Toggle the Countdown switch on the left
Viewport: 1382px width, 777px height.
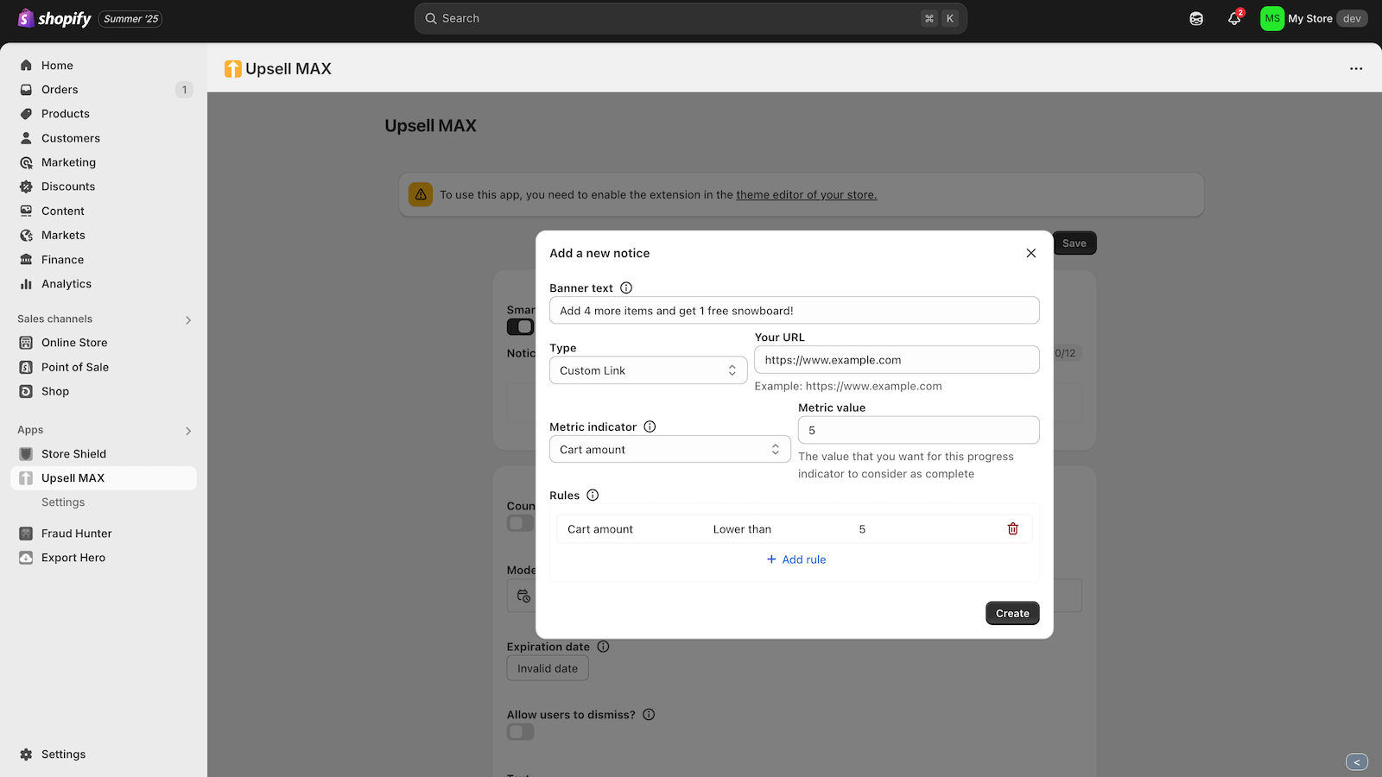coord(519,522)
